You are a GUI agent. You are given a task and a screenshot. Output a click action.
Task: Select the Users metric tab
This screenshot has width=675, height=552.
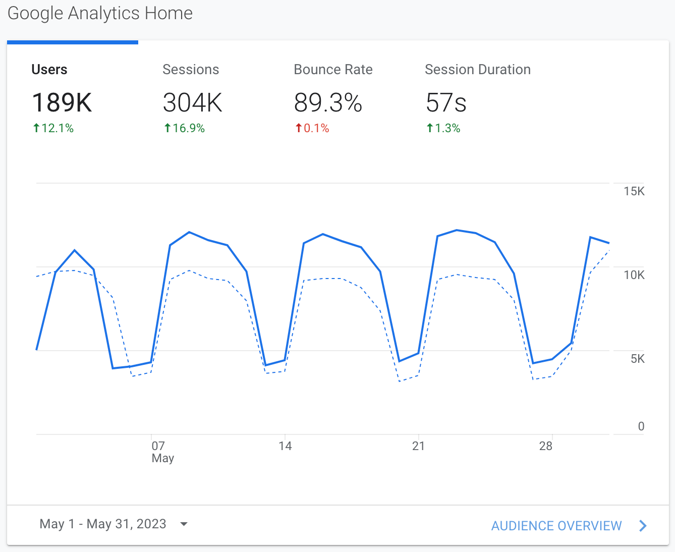[x=49, y=70]
